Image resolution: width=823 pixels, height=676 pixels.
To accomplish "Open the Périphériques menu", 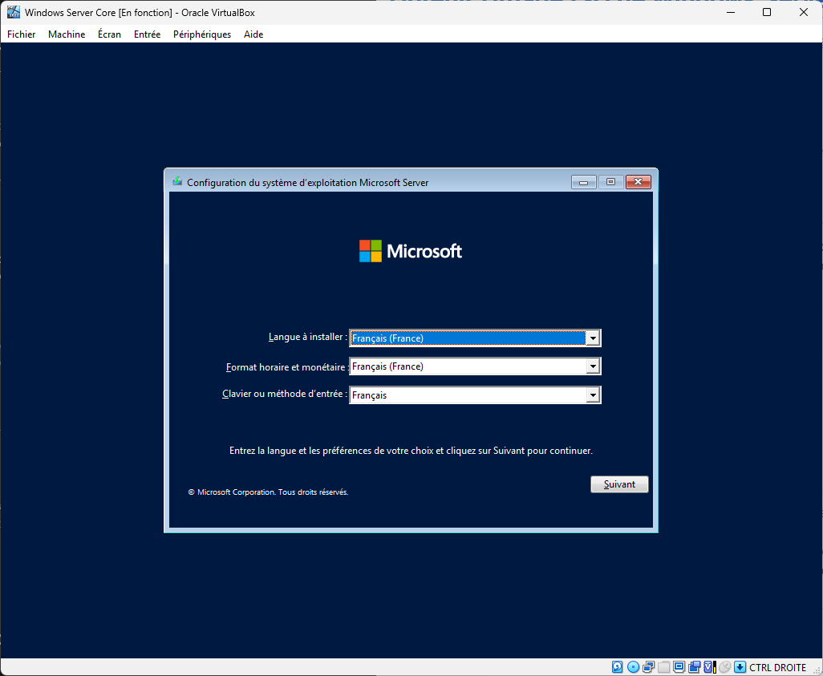I will (201, 34).
